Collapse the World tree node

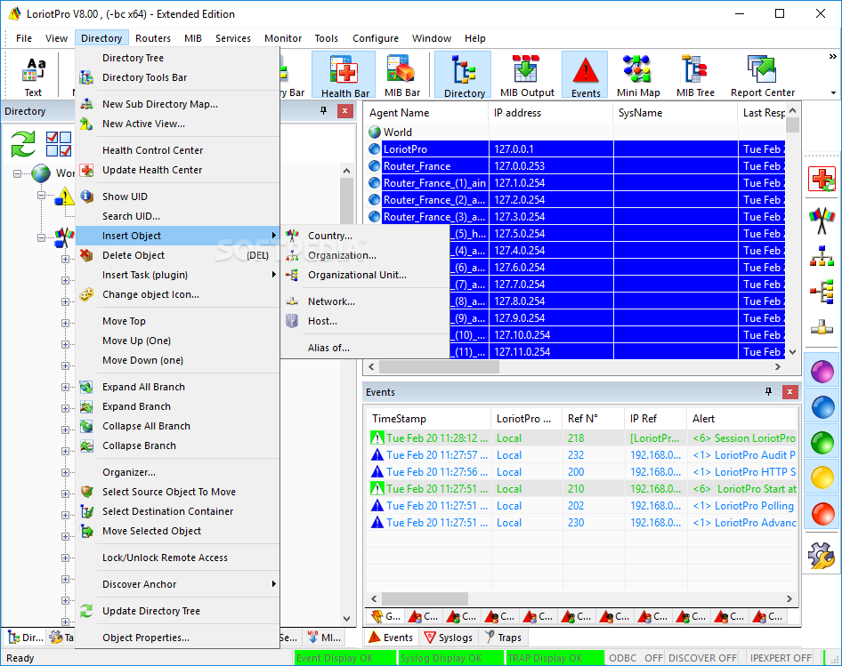[18, 174]
